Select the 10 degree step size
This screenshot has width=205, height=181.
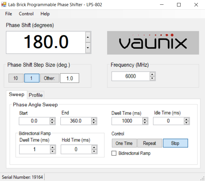click(x=16, y=78)
